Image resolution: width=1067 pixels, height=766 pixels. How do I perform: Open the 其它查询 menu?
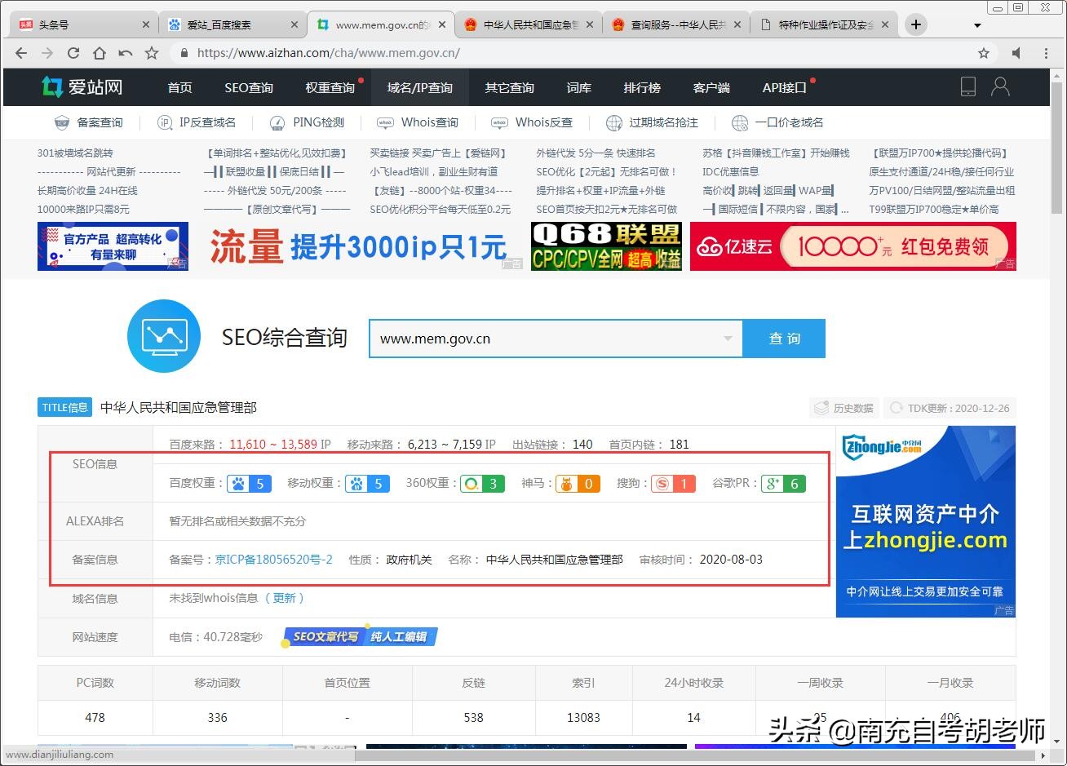pyautogui.click(x=510, y=87)
